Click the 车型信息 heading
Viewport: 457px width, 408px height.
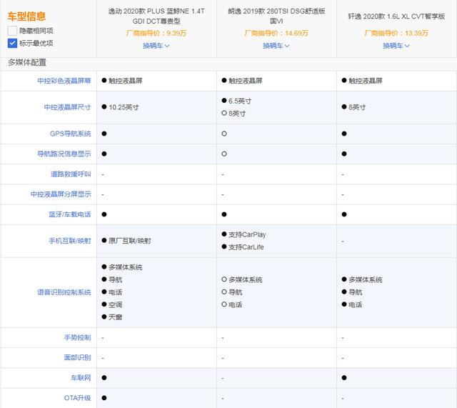(26, 16)
